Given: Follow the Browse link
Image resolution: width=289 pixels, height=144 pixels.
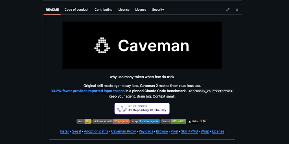Looking at the screenshot, I should pos(162,131).
